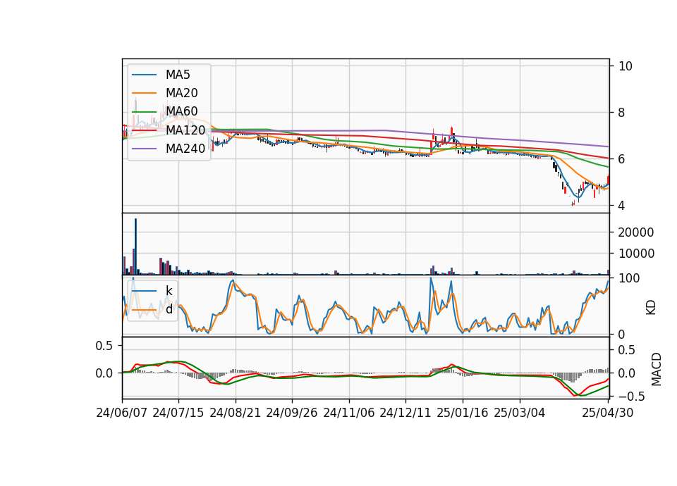Click the price axis value 10

pyautogui.click(x=626, y=66)
